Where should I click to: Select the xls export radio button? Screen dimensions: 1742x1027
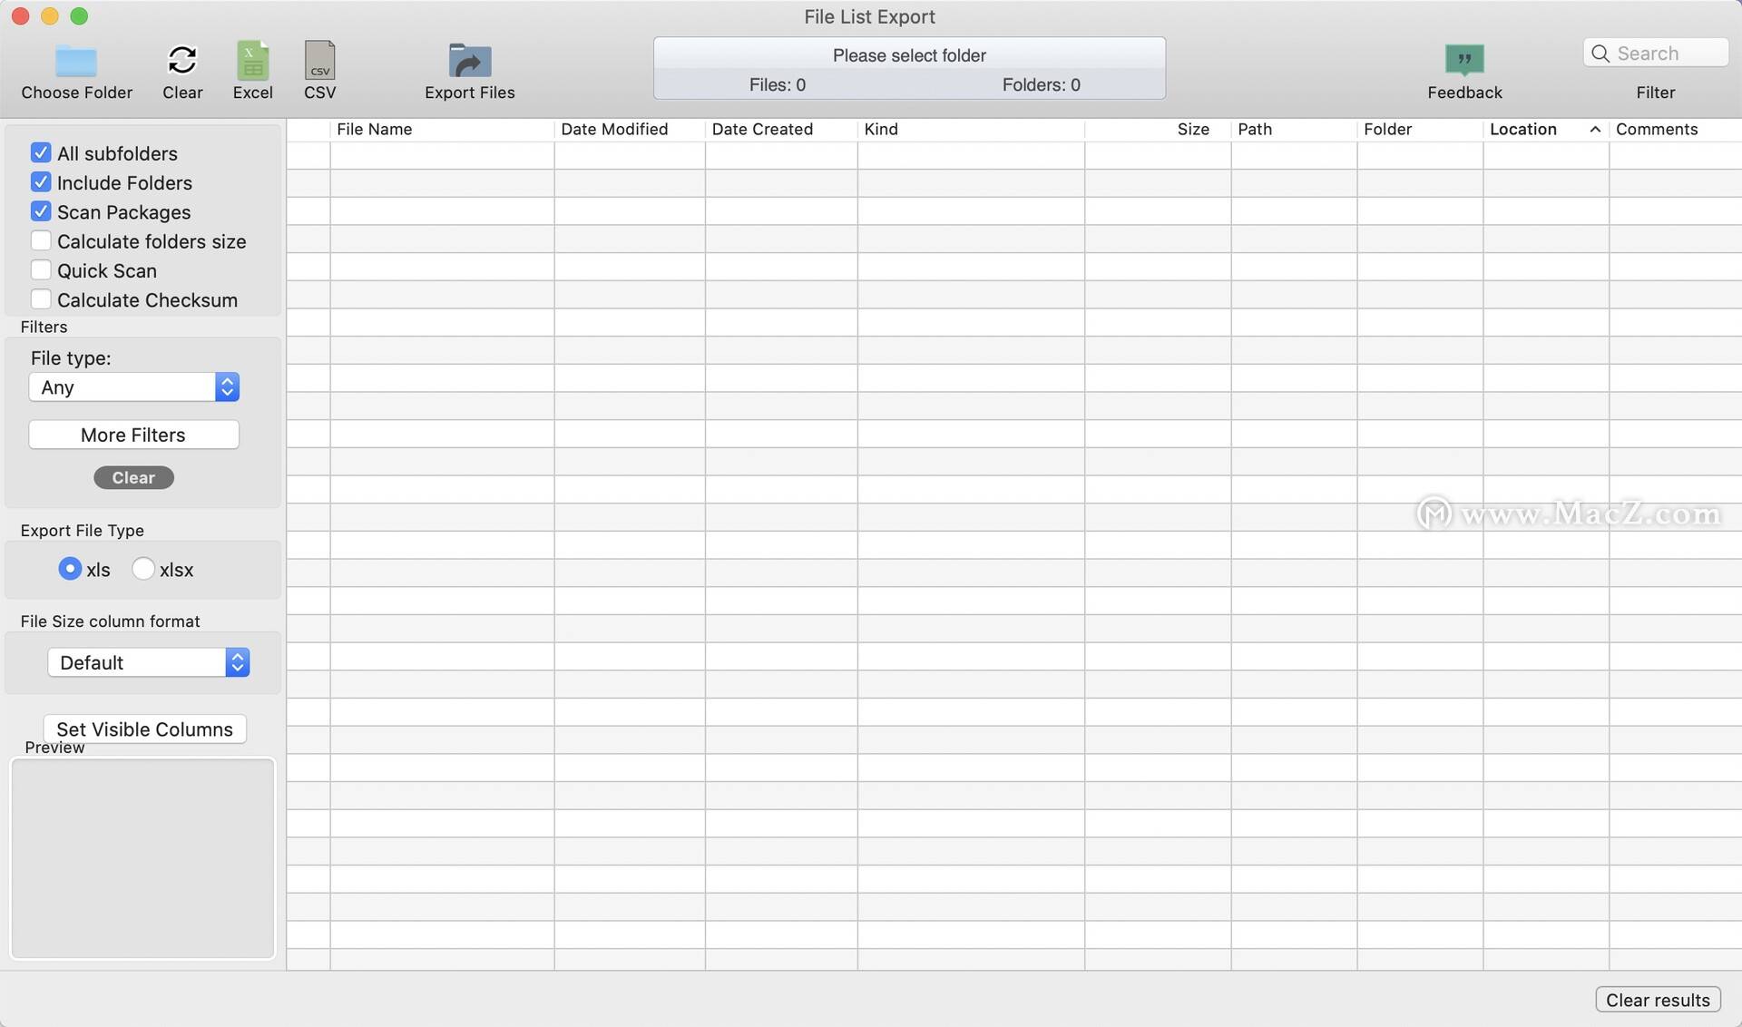[70, 568]
